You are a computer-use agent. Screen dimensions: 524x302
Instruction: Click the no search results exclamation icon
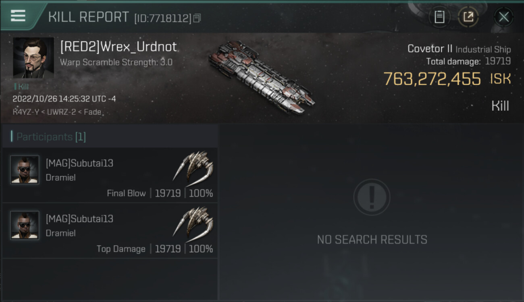tap(372, 197)
